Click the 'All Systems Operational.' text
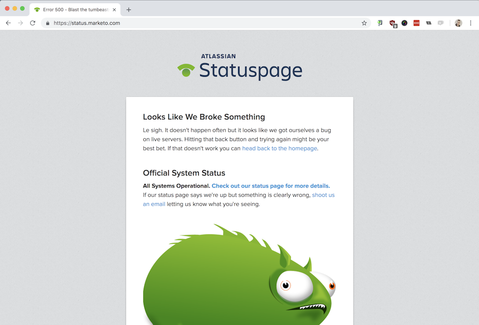 pos(176,186)
